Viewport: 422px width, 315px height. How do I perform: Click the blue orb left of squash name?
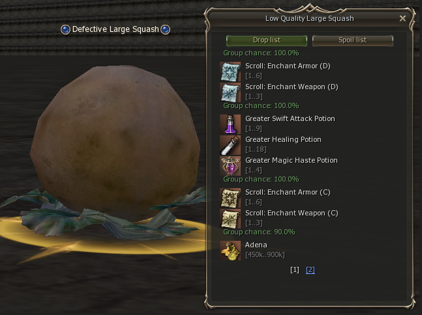(x=65, y=29)
